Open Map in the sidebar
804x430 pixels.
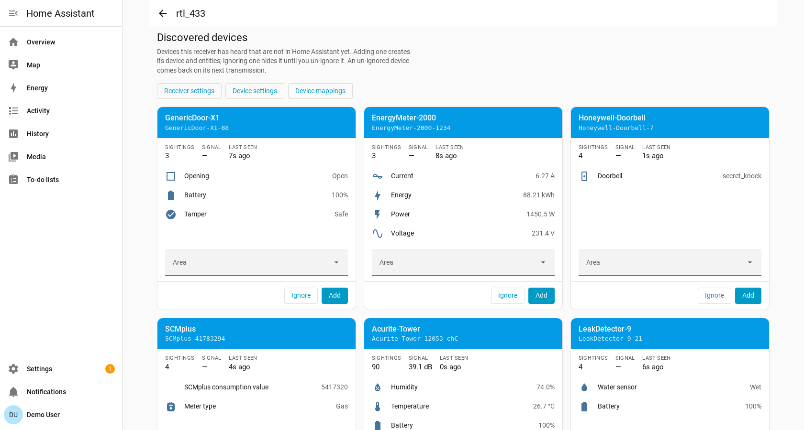click(61, 65)
